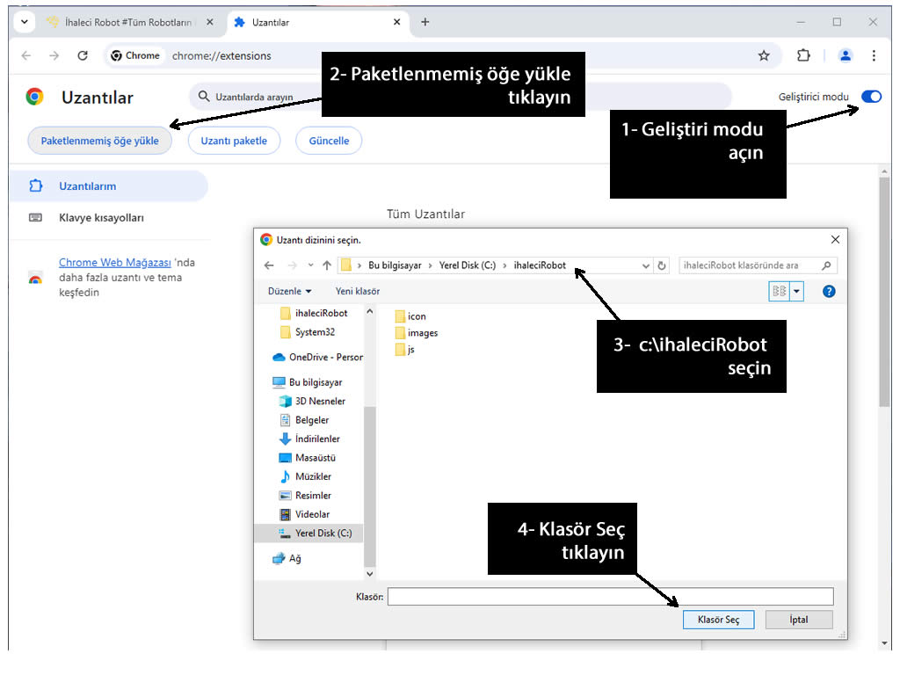Open the profile avatar icon
The height and width of the screenshot is (675, 900).
point(846,55)
